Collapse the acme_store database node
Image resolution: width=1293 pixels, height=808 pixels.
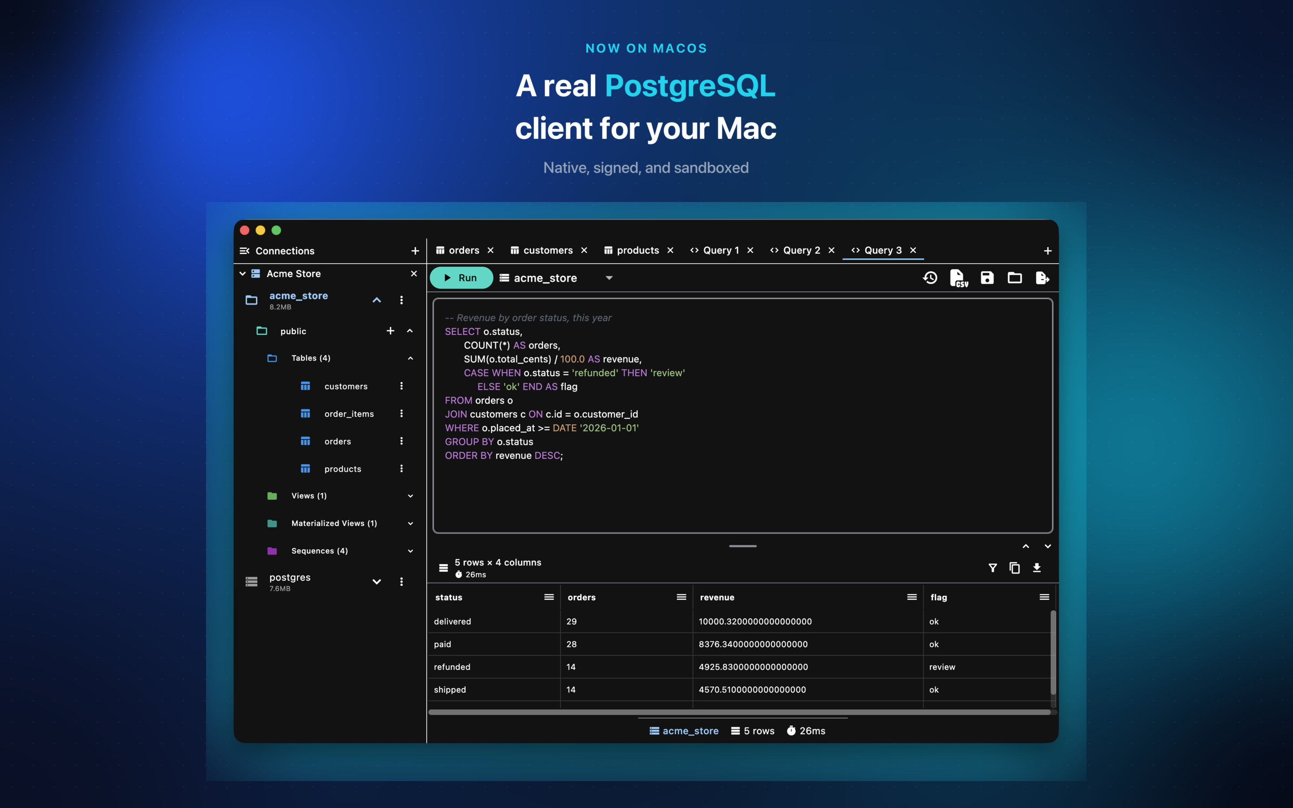click(x=377, y=300)
